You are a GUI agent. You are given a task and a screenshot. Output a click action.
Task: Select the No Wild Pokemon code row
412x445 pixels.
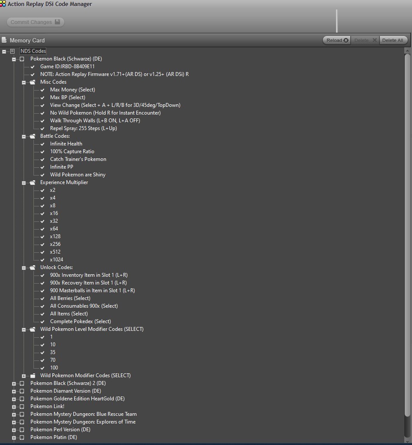105,113
